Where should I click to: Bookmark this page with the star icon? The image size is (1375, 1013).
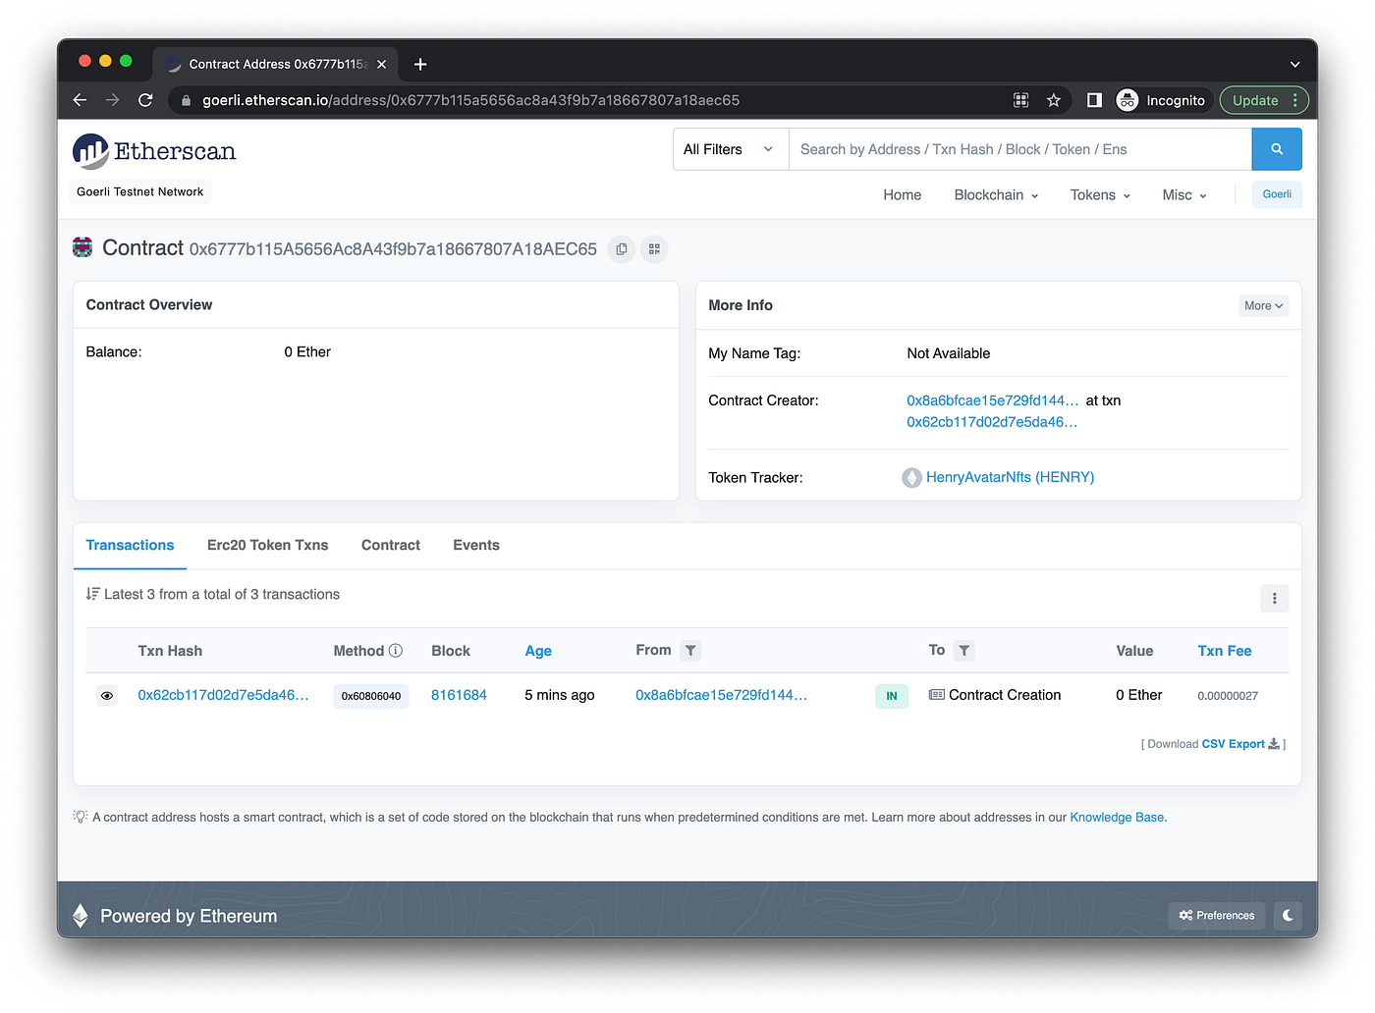[1054, 100]
